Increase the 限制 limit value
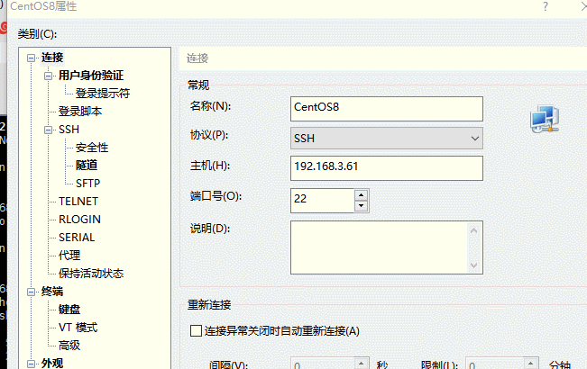 (531, 363)
